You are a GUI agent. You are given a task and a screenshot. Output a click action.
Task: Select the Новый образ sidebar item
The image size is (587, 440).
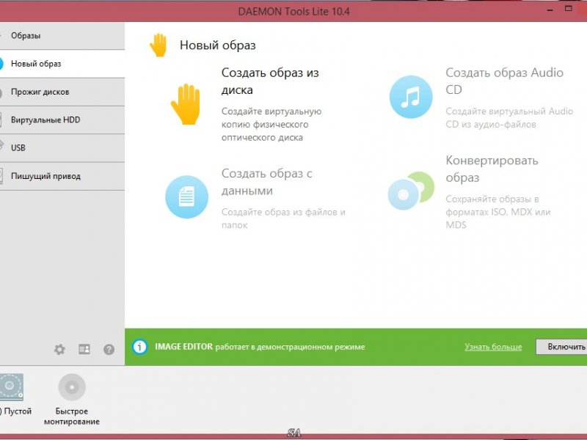click(x=62, y=64)
